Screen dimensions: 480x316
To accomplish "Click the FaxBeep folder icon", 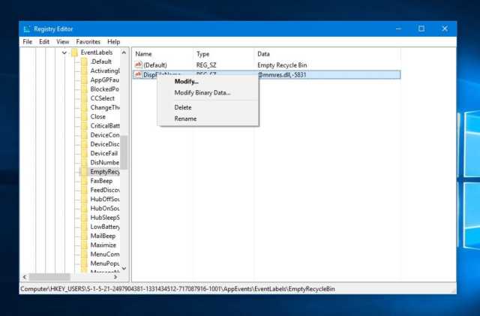I will [x=85, y=181].
